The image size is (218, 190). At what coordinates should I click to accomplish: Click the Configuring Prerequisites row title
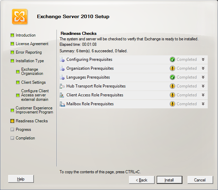coord(89,59)
